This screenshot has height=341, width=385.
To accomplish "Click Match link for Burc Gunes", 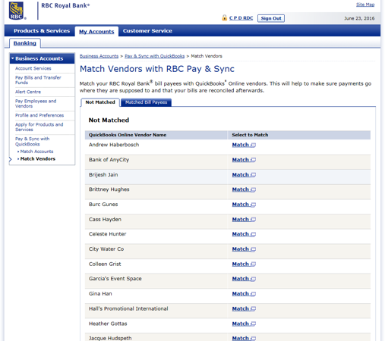I will [x=241, y=205].
